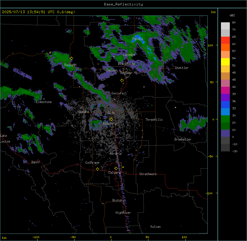Select the ThreeHills label
Image resolution: width=247 pixels, height=241 pixels.
click(x=154, y=120)
